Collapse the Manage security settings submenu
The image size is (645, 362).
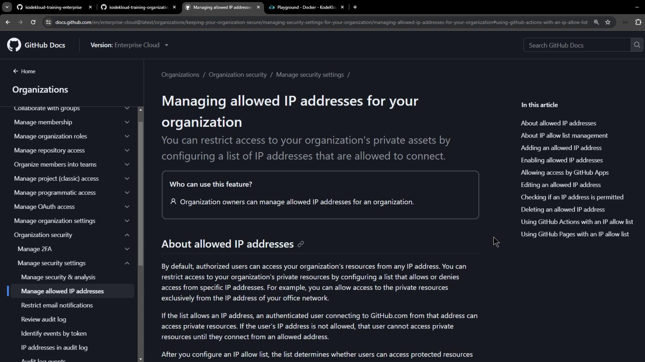click(x=127, y=263)
